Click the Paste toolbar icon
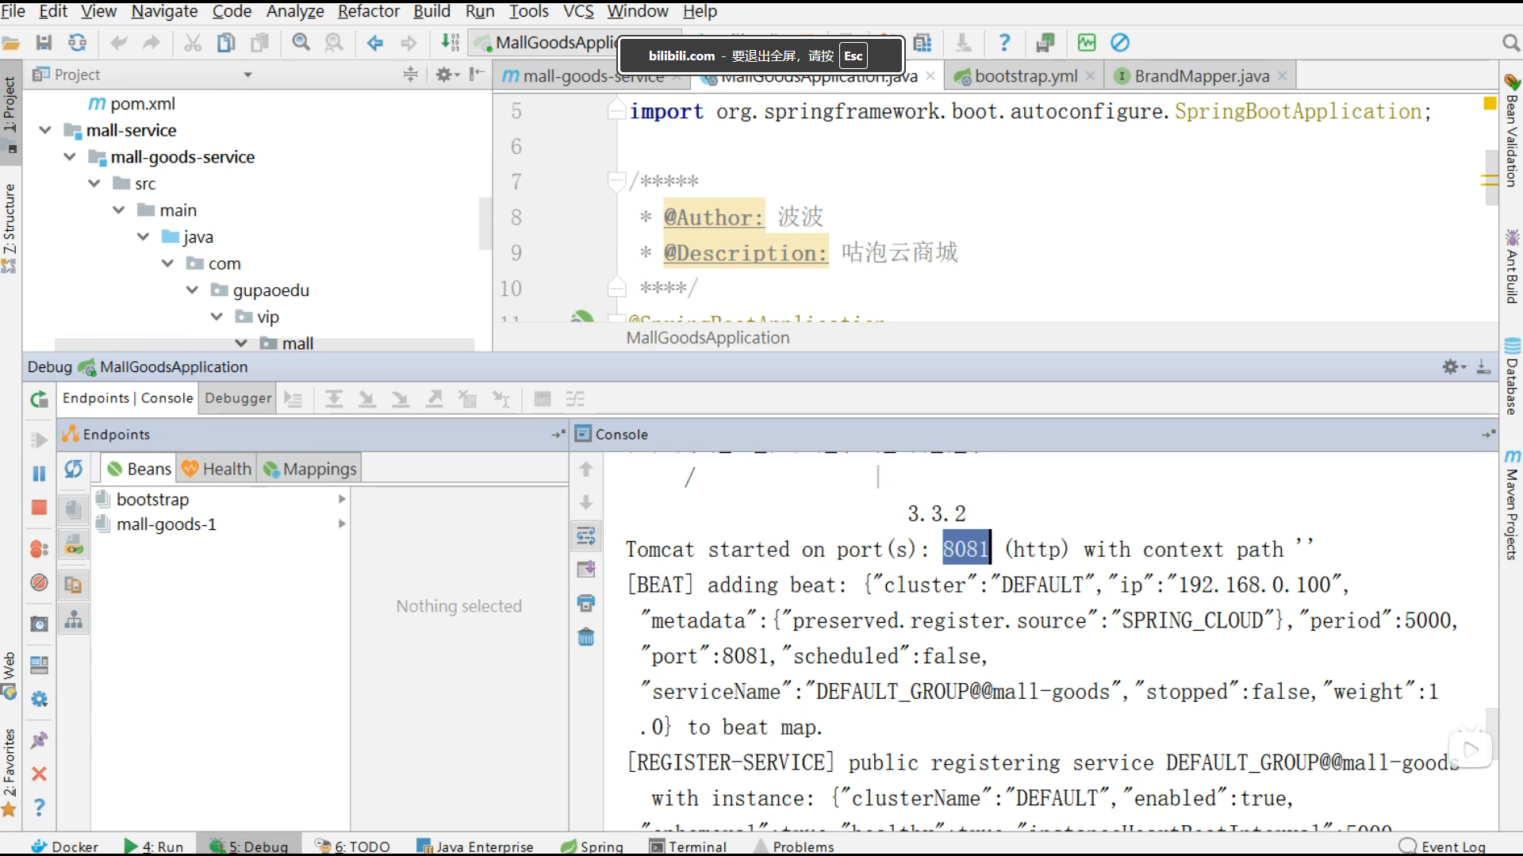Screen dimensions: 1523x856 click(259, 43)
